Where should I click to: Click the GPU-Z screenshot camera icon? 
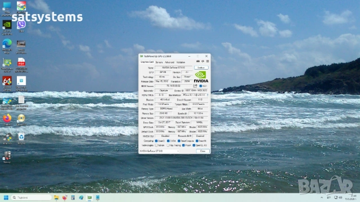click(198, 61)
